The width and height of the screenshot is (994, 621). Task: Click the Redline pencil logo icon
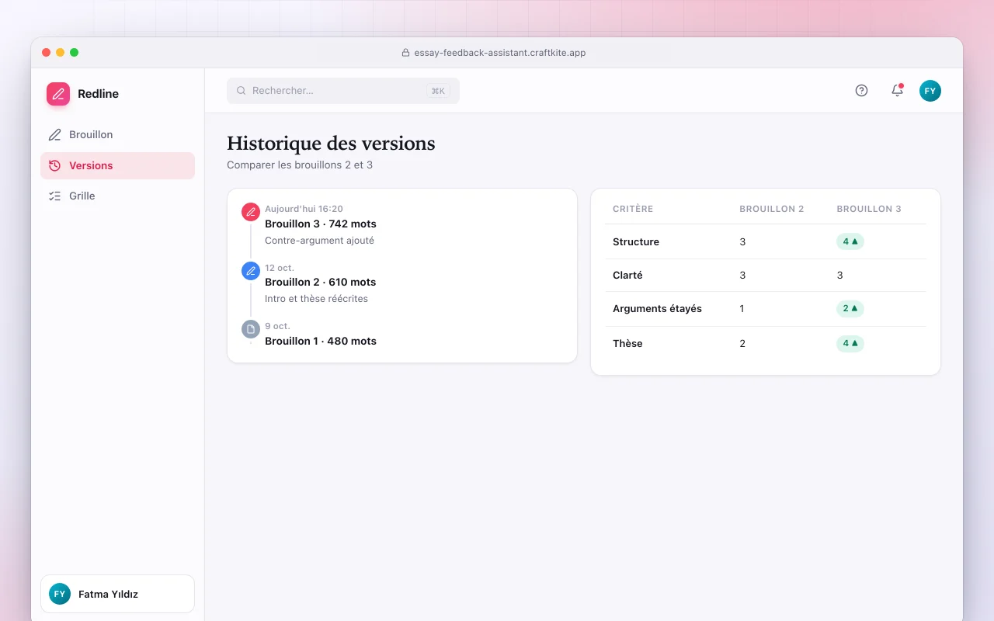point(58,94)
